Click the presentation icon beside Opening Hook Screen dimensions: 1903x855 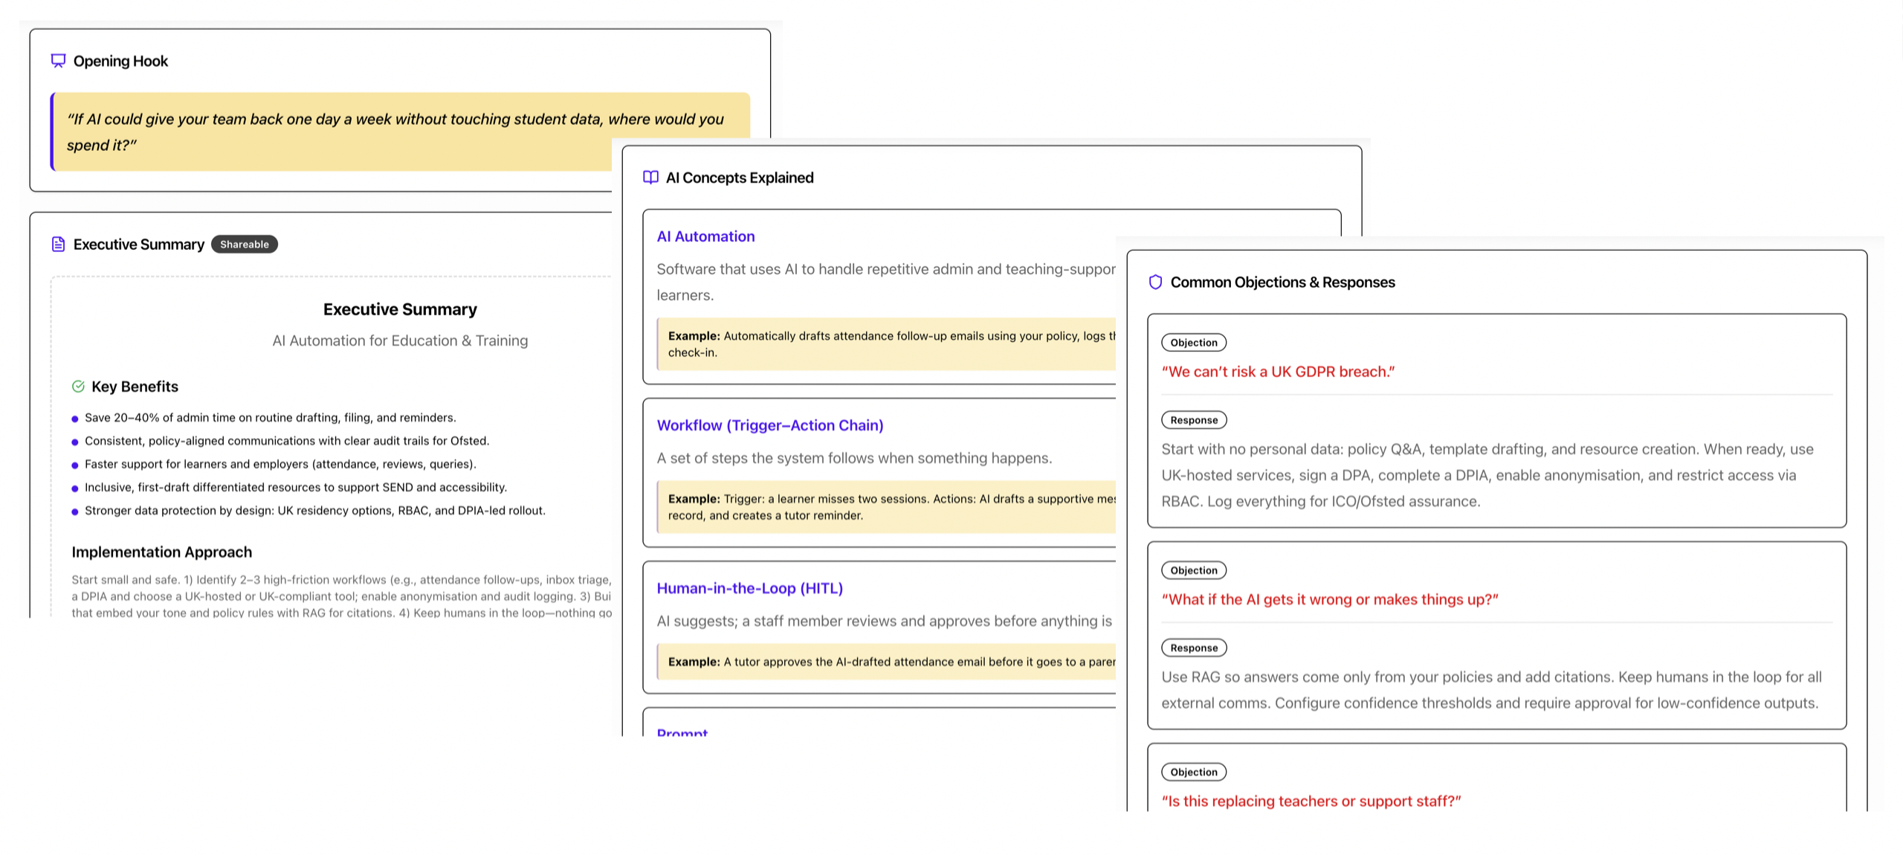58,60
